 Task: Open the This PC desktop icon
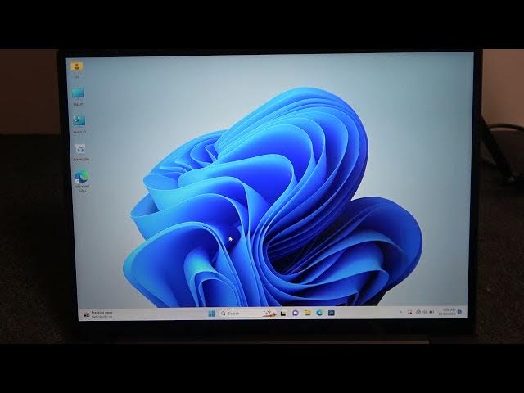(x=78, y=97)
